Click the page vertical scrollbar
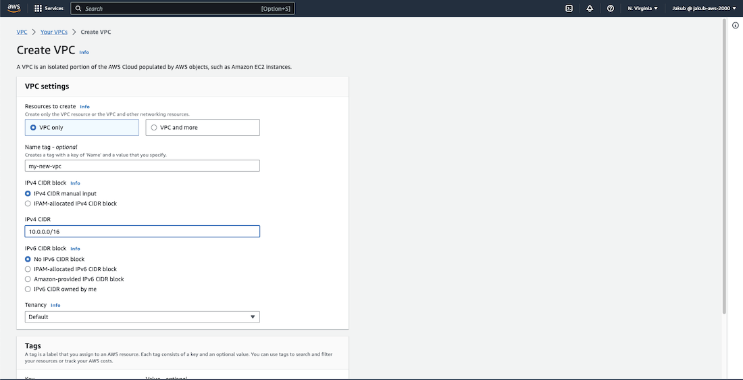Image resolution: width=743 pixels, height=380 pixels. [x=725, y=169]
